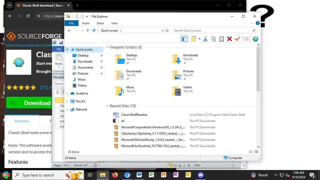Open Classic Explorer settings shell icon
Viewport: 320px width, 180px height.
pyautogui.click(x=255, y=39)
